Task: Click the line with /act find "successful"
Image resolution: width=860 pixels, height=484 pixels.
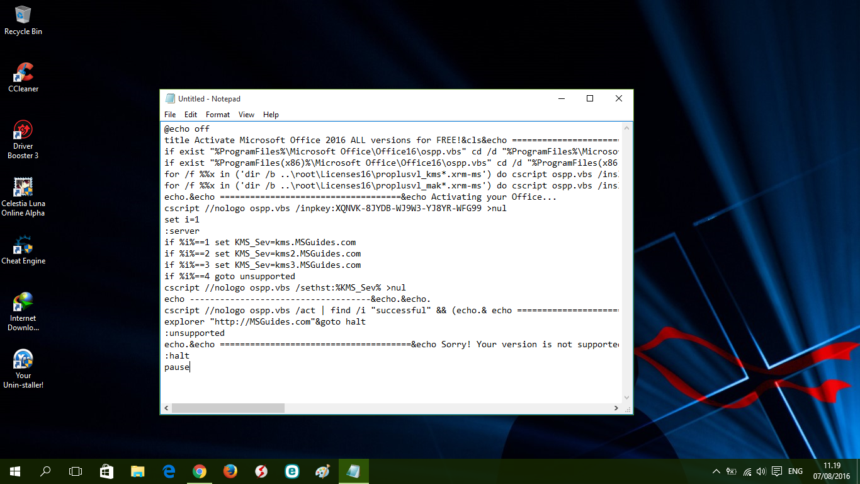Action: click(x=392, y=311)
